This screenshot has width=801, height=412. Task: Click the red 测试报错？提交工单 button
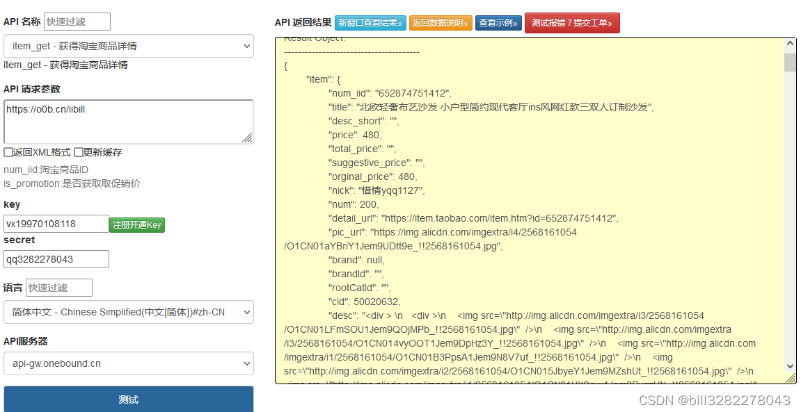572,23
